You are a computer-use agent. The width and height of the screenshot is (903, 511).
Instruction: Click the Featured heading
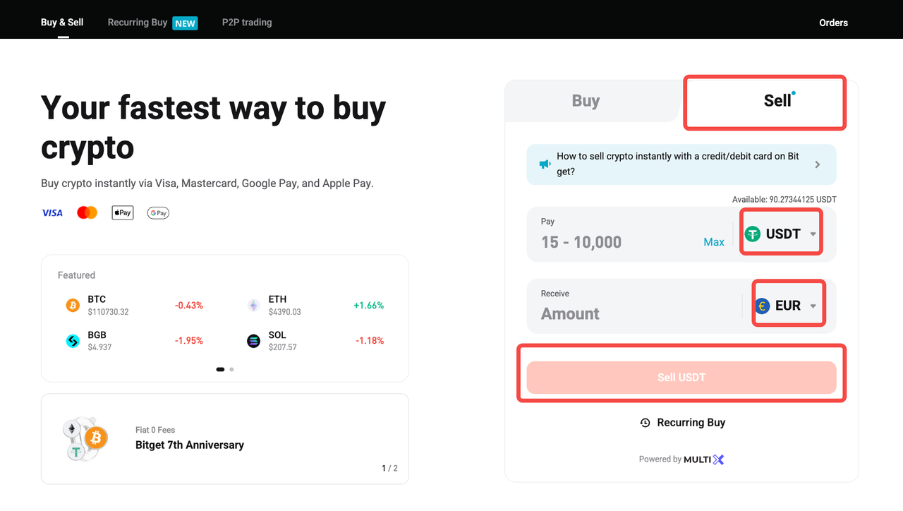pos(76,275)
